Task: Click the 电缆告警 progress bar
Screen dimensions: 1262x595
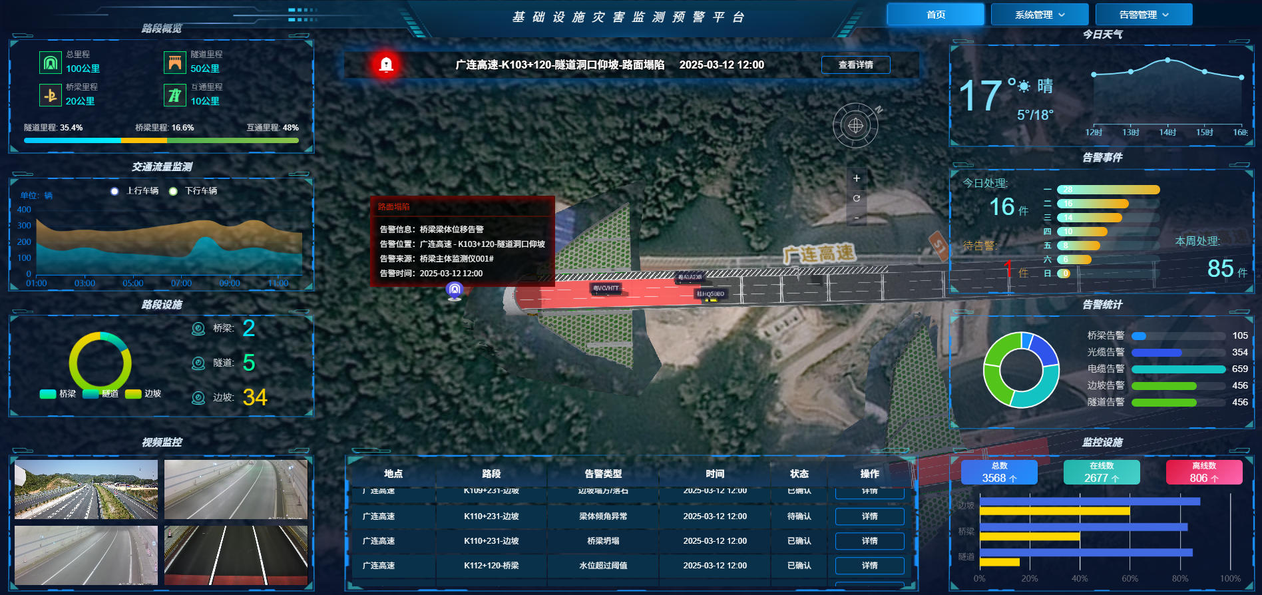Action: (x=1177, y=369)
